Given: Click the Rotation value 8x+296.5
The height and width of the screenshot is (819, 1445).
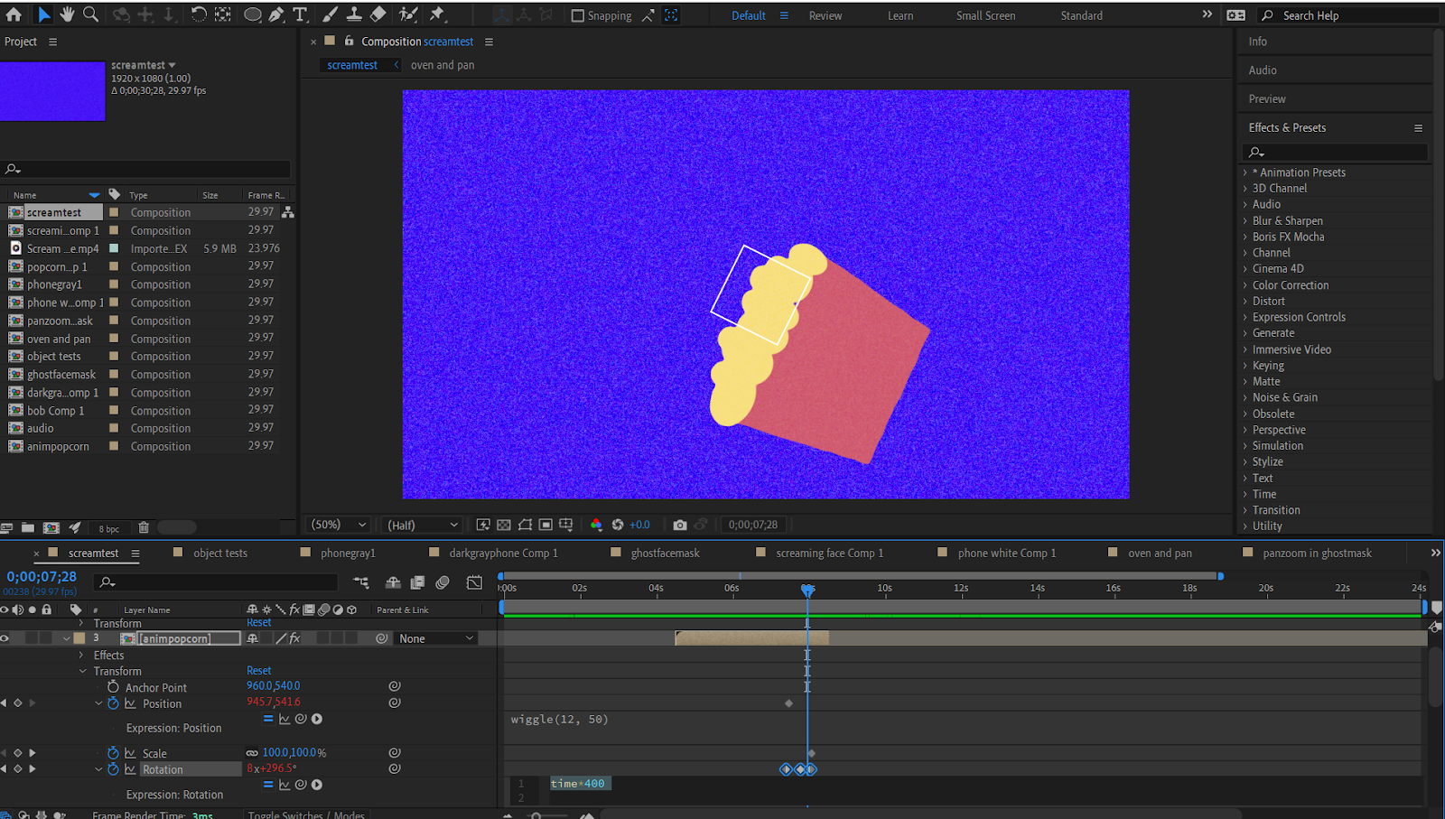Looking at the screenshot, I should point(272,768).
